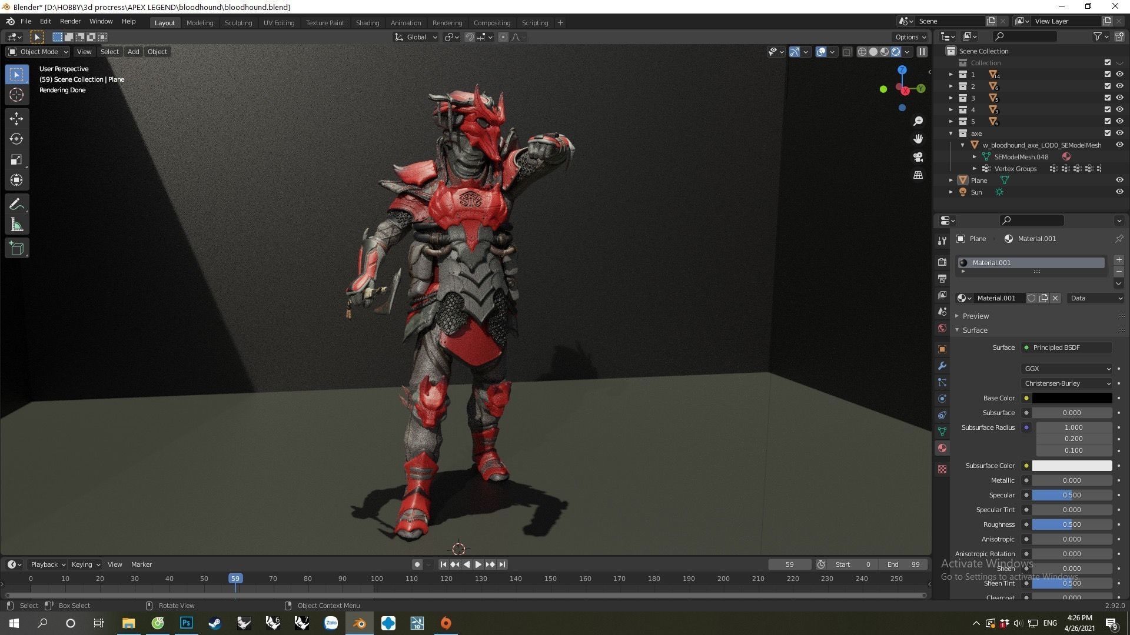Select the Measure tool
Screen dimensions: 1130x635
coord(16,225)
